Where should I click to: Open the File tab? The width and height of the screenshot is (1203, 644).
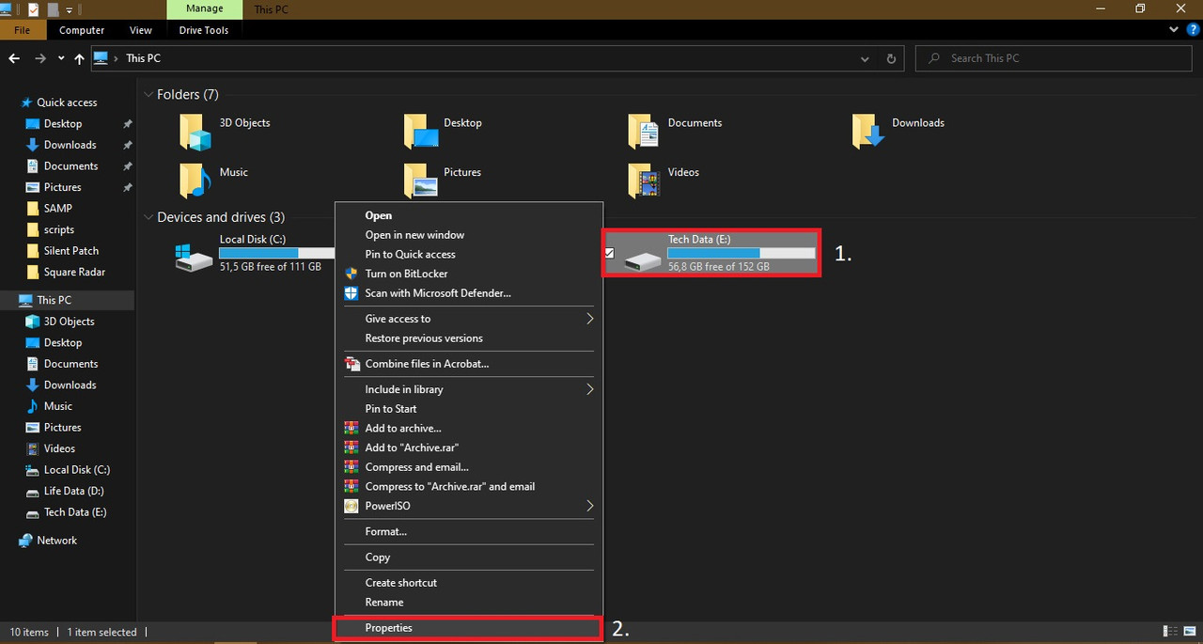coord(22,30)
